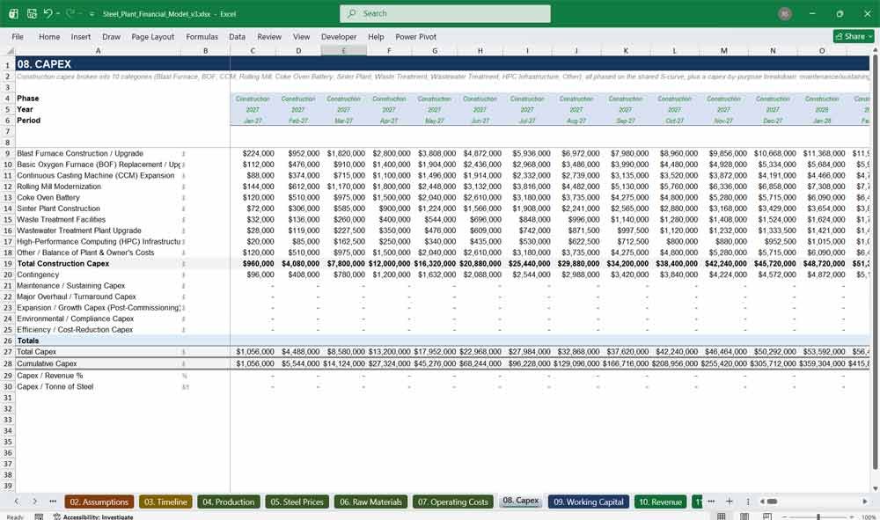Switch to 04. Production sheet tab
This screenshot has height=520, width=880.
pyautogui.click(x=229, y=502)
